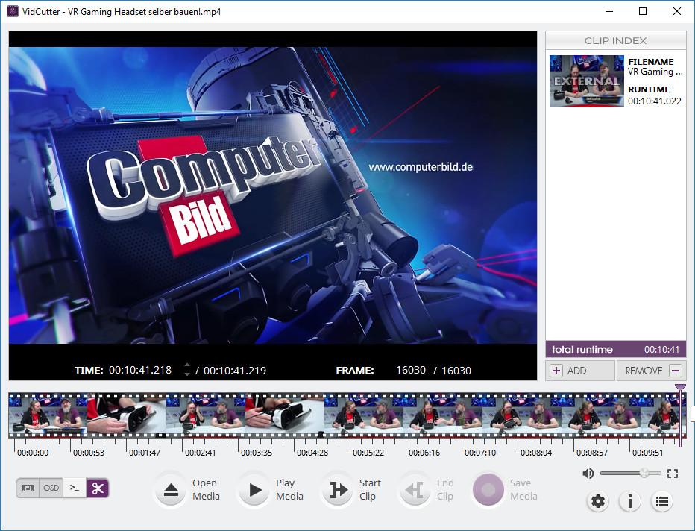Click ADD to add a clip
Screen dimensions: 695x531
[x=579, y=370]
